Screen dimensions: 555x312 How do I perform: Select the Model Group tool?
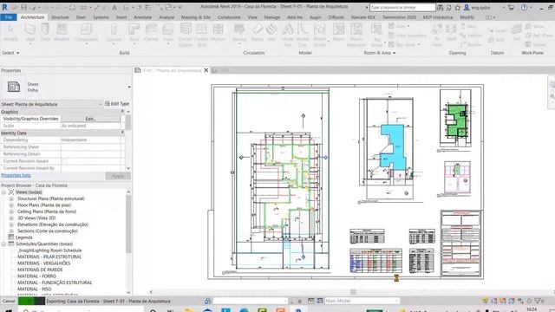320,35
